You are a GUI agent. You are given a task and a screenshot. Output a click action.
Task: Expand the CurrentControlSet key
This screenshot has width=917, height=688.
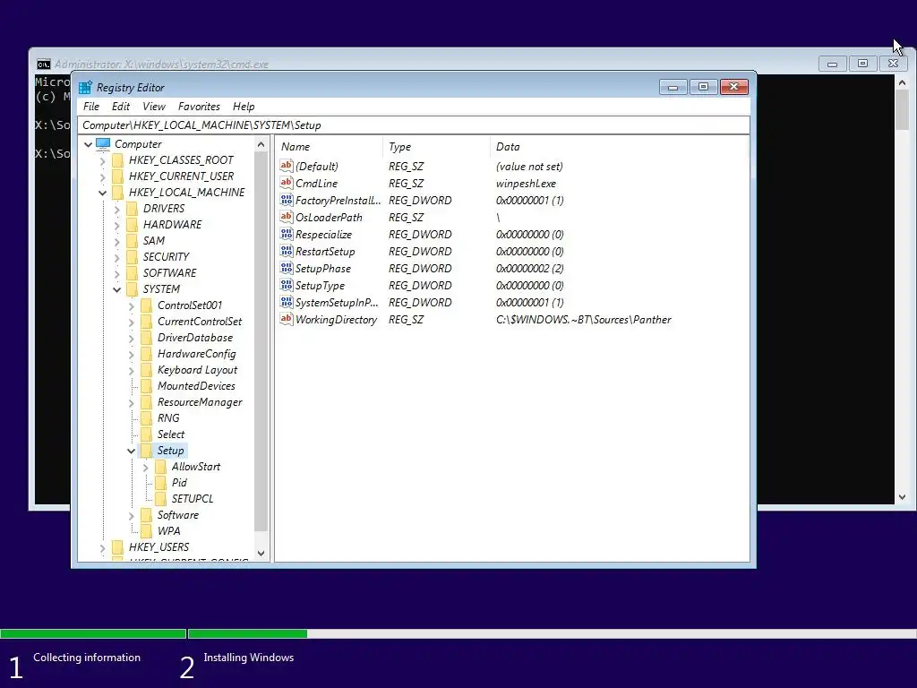131,322
